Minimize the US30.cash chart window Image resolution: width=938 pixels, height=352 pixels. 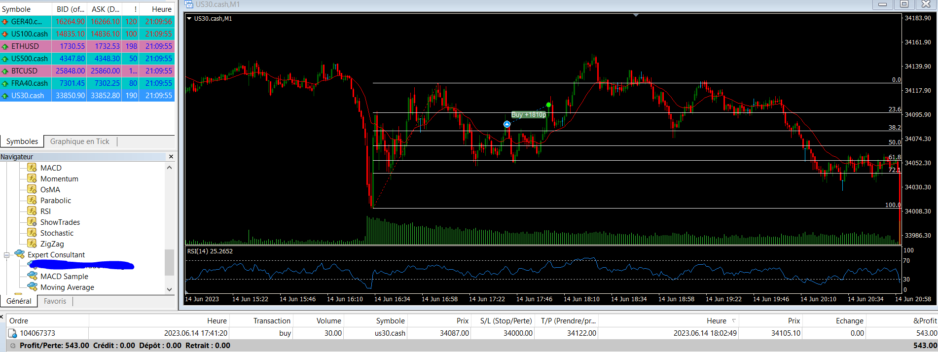click(x=883, y=4)
